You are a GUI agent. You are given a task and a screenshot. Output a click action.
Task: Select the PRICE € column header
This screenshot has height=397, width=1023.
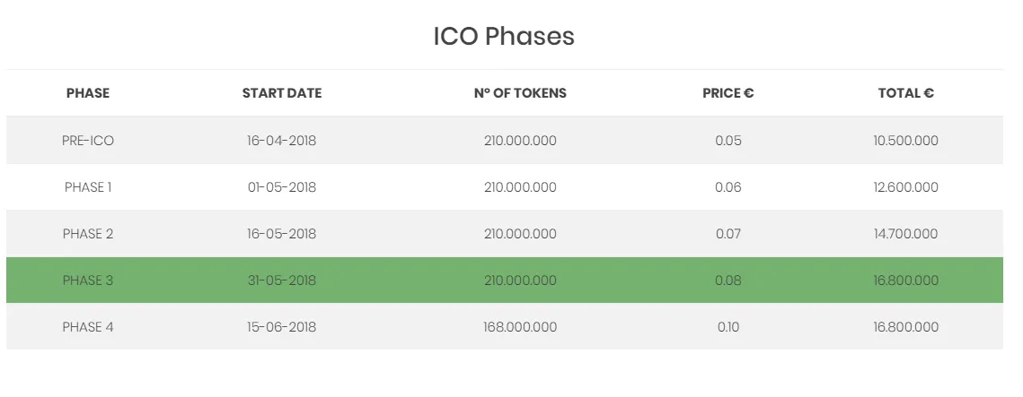(x=728, y=93)
